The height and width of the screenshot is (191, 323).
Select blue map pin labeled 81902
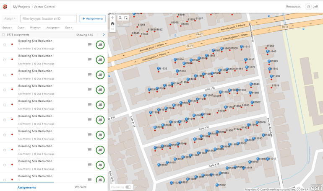coord(252,102)
